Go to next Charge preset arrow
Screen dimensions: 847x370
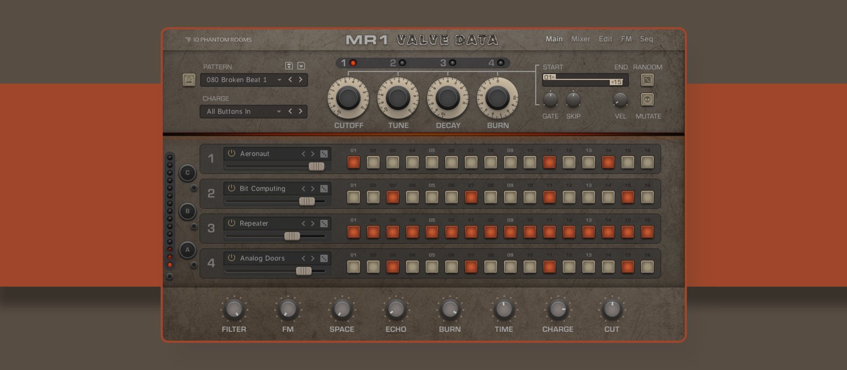[x=300, y=112]
